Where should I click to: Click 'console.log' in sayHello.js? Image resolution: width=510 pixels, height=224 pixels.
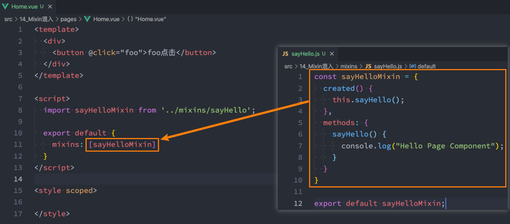tap(366, 146)
